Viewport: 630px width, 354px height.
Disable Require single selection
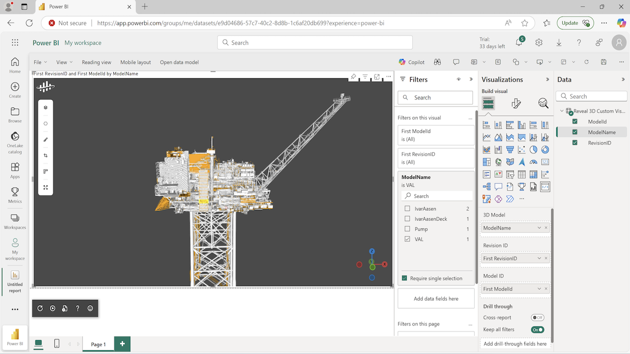404,278
